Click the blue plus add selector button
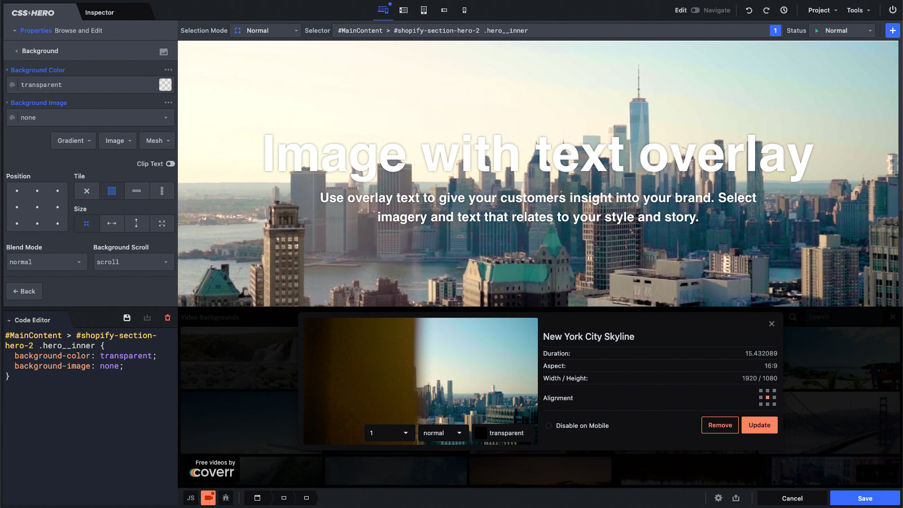Screen dimensions: 903x508 coord(892,30)
